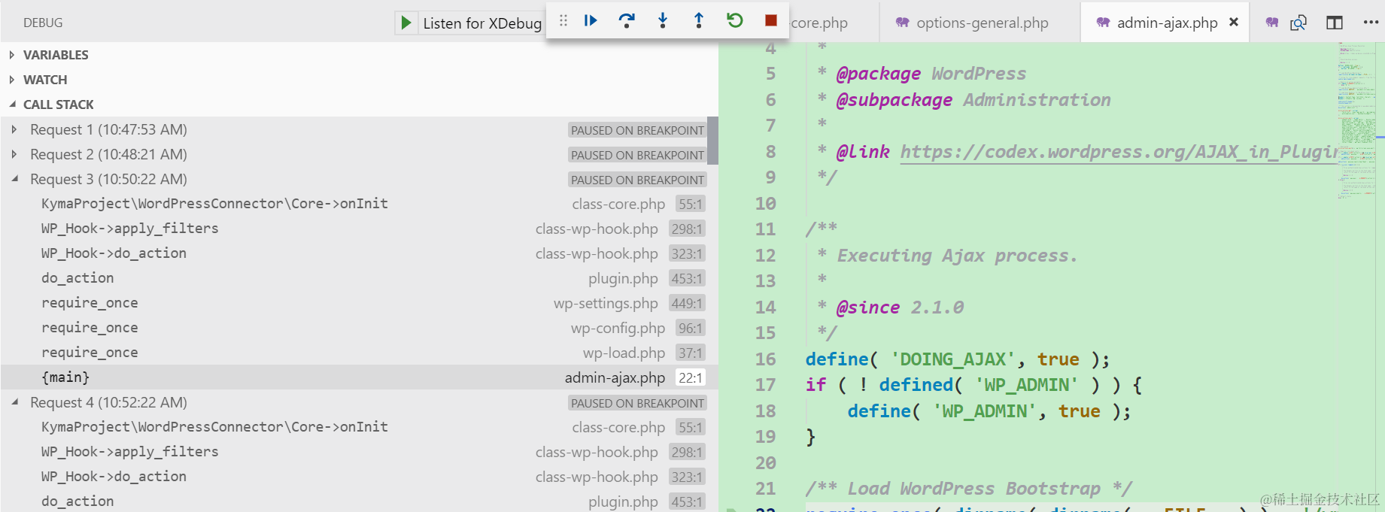Image resolution: width=1385 pixels, height=512 pixels.
Task: Click the open preview search icon
Action: coord(1298,23)
